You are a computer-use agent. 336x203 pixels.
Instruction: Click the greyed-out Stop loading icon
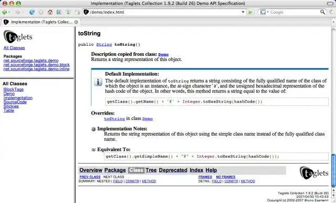pyautogui.click(x=41, y=12)
